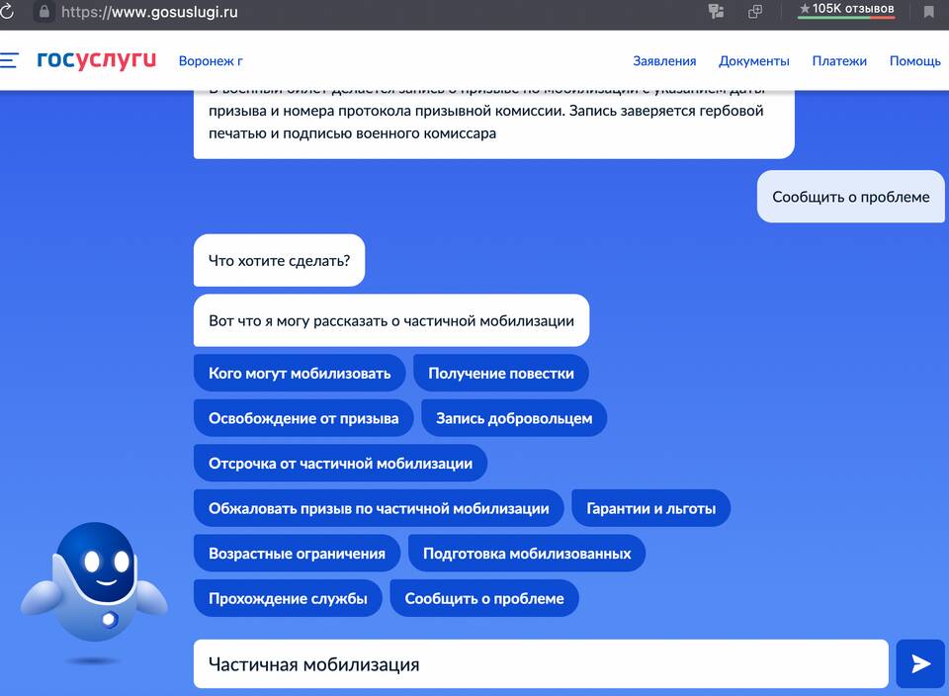The height and width of the screenshot is (696, 949).
Task: Click the browser reload icon
Action: click(7, 13)
